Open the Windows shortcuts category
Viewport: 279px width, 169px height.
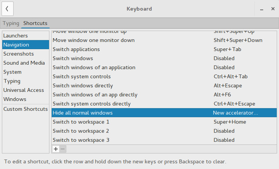[x=15, y=99]
